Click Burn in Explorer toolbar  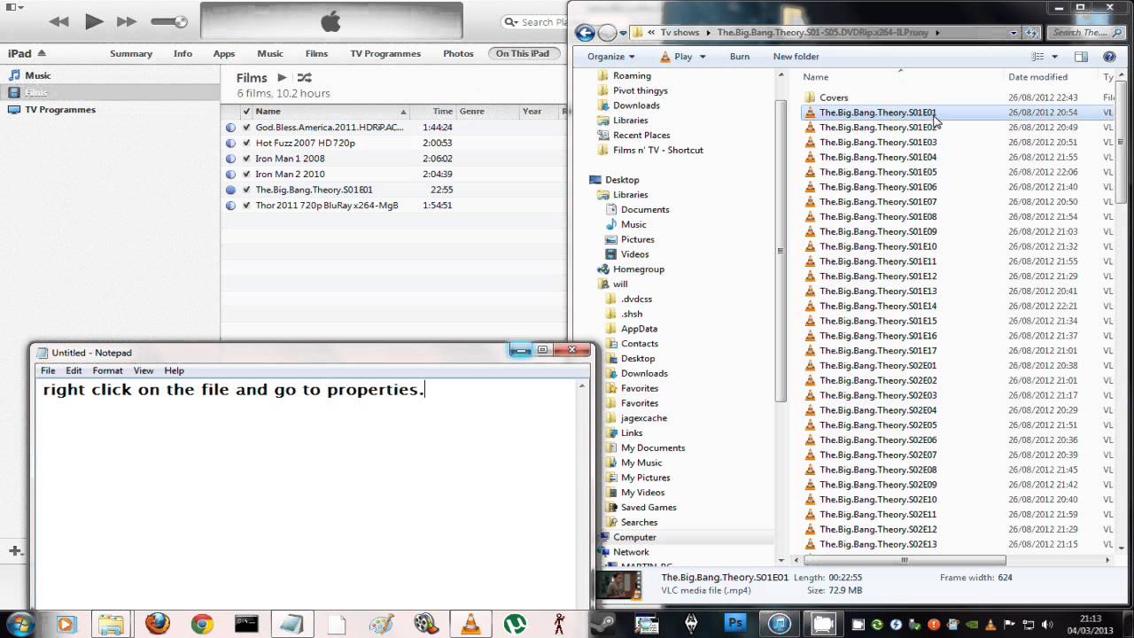coord(740,57)
